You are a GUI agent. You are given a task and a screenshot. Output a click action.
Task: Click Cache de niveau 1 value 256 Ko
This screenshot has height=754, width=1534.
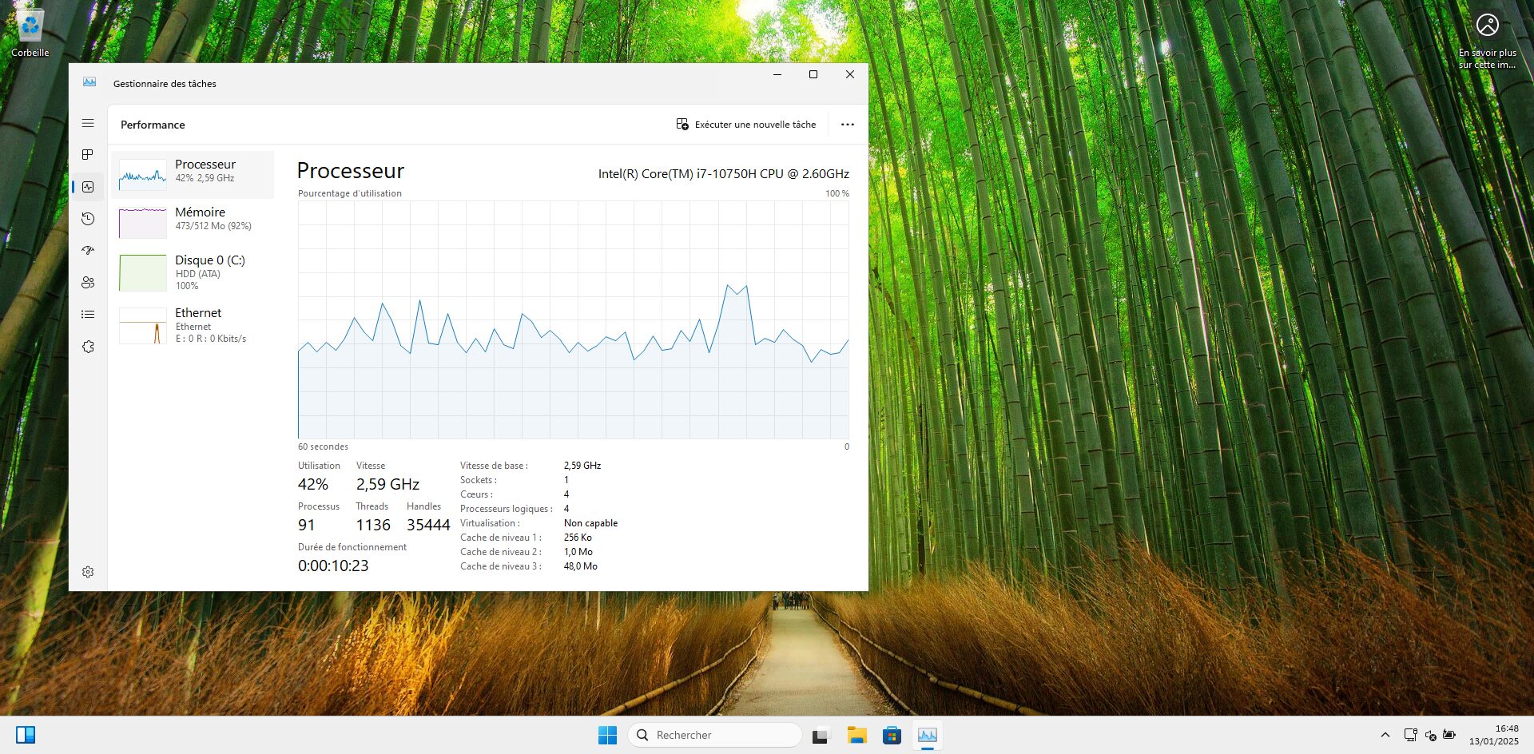(x=578, y=538)
